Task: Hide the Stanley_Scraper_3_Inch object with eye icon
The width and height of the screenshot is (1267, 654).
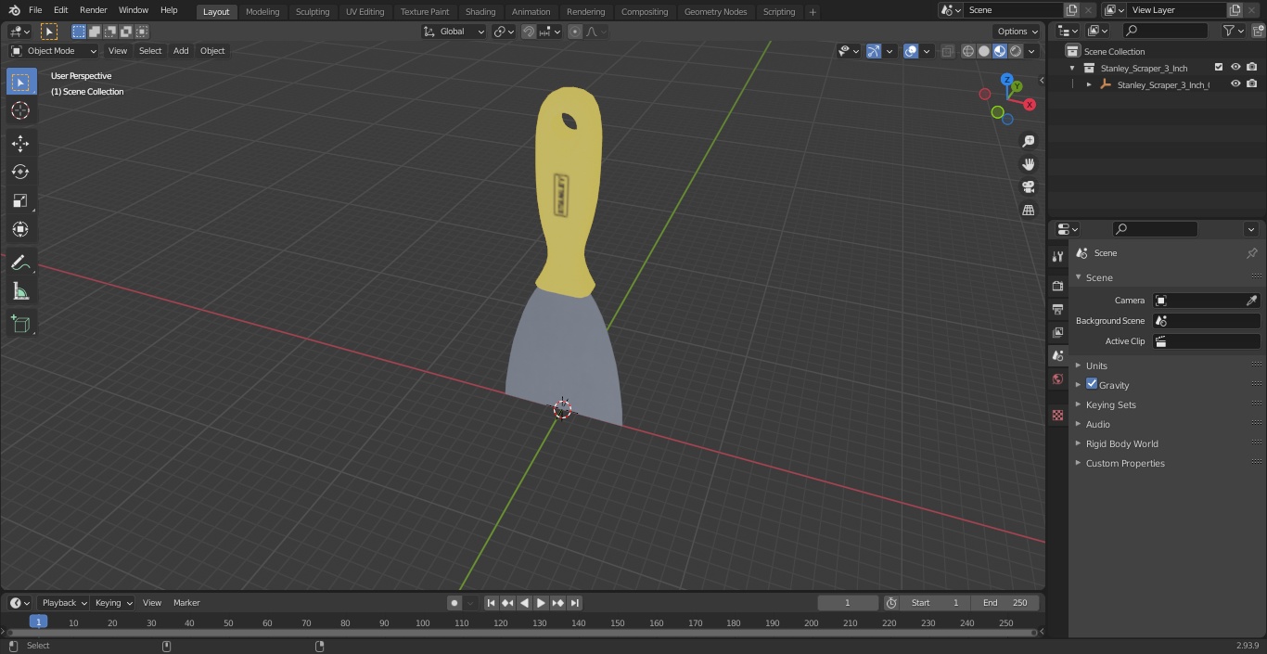Action: click(1235, 84)
